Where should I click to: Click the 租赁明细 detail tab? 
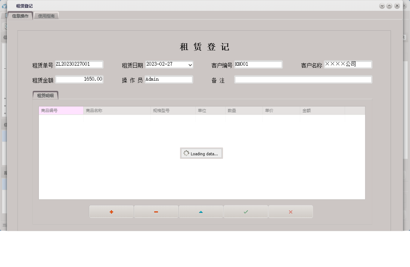46,95
